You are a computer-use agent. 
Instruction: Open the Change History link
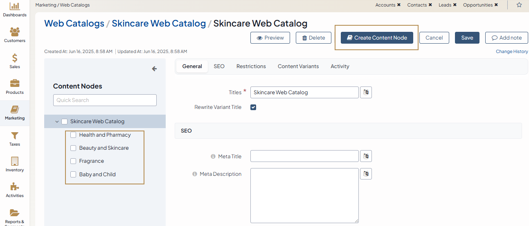coord(512,52)
